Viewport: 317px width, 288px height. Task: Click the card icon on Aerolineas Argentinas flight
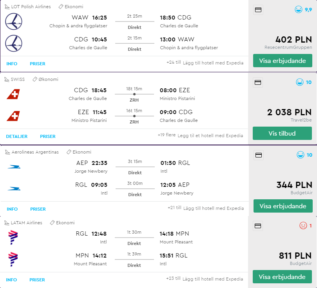coord(259,155)
